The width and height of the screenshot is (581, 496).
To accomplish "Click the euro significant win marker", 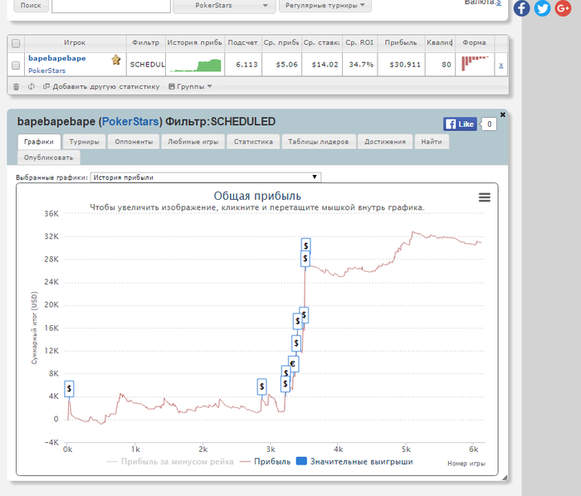I will coord(294,364).
